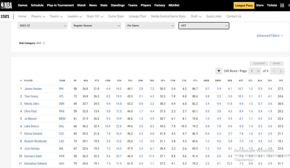
Task: Open the apps grid icon in header
Action: (x=282, y=5)
